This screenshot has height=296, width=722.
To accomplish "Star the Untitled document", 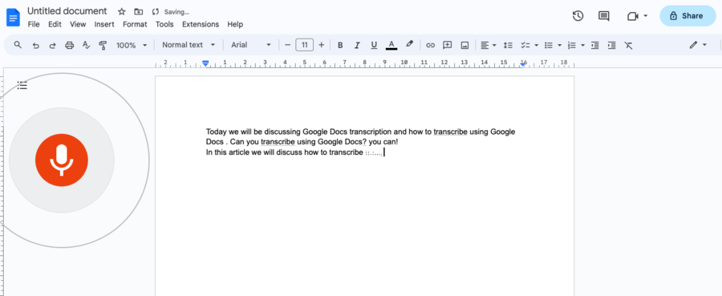I will [122, 11].
